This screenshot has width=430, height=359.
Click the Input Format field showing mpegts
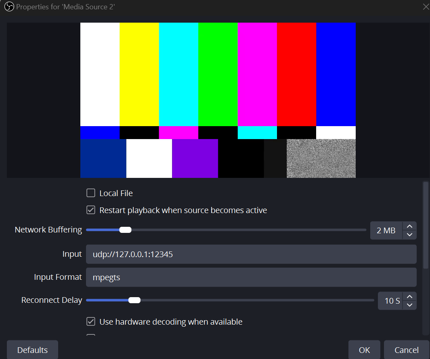[251, 277]
